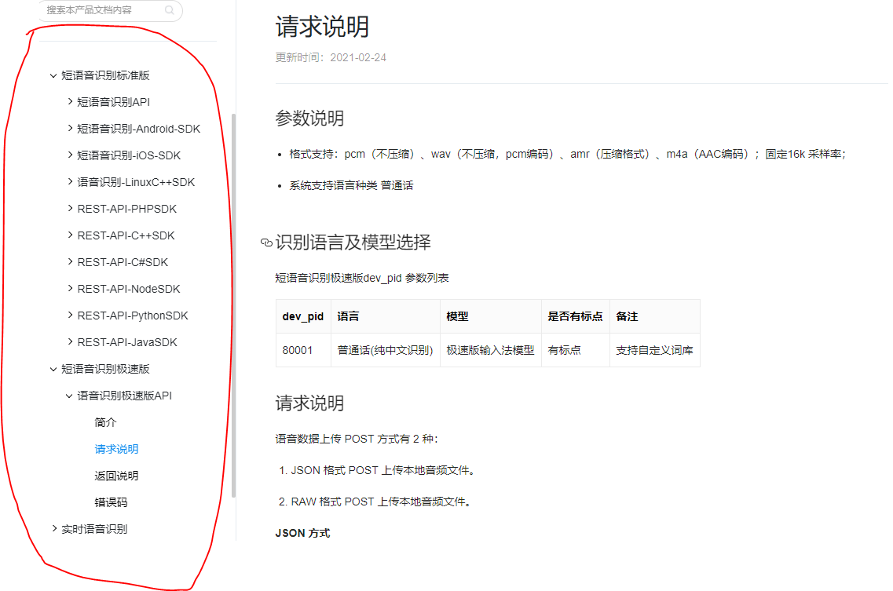This screenshot has width=893, height=591.
Task: Expand the REST-API-C++SDK chevron
Action: pos(70,235)
